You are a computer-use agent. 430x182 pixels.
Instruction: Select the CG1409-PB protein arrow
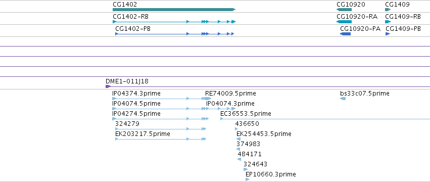click(x=388, y=34)
